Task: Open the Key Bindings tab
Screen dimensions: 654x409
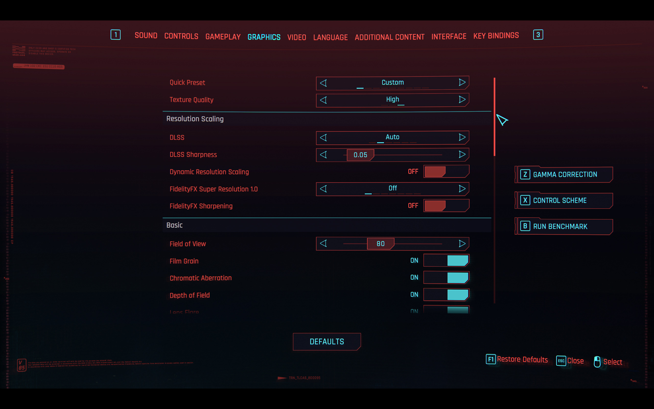Action: click(496, 36)
